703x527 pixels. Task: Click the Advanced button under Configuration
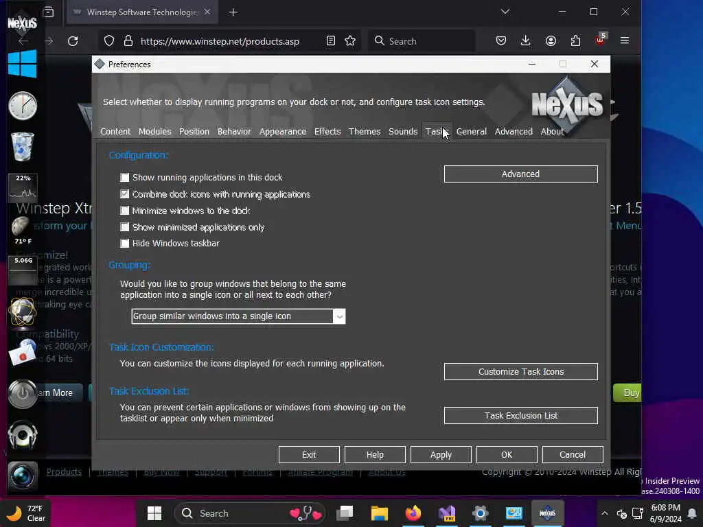pos(520,174)
